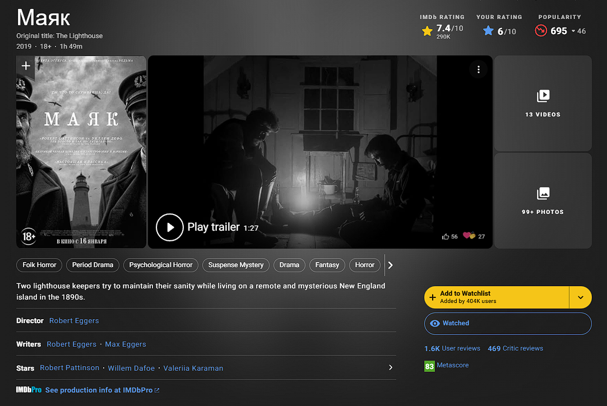The image size is (607, 406).
Task: Click the 7.4/10 IMDb rating value
Action: [450, 28]
